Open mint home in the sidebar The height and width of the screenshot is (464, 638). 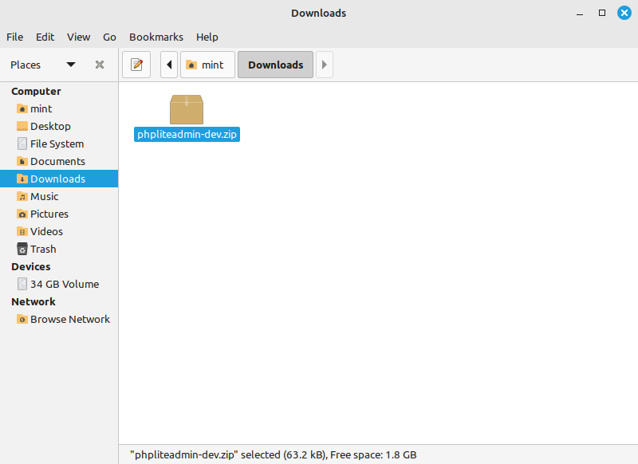point(59,109)
